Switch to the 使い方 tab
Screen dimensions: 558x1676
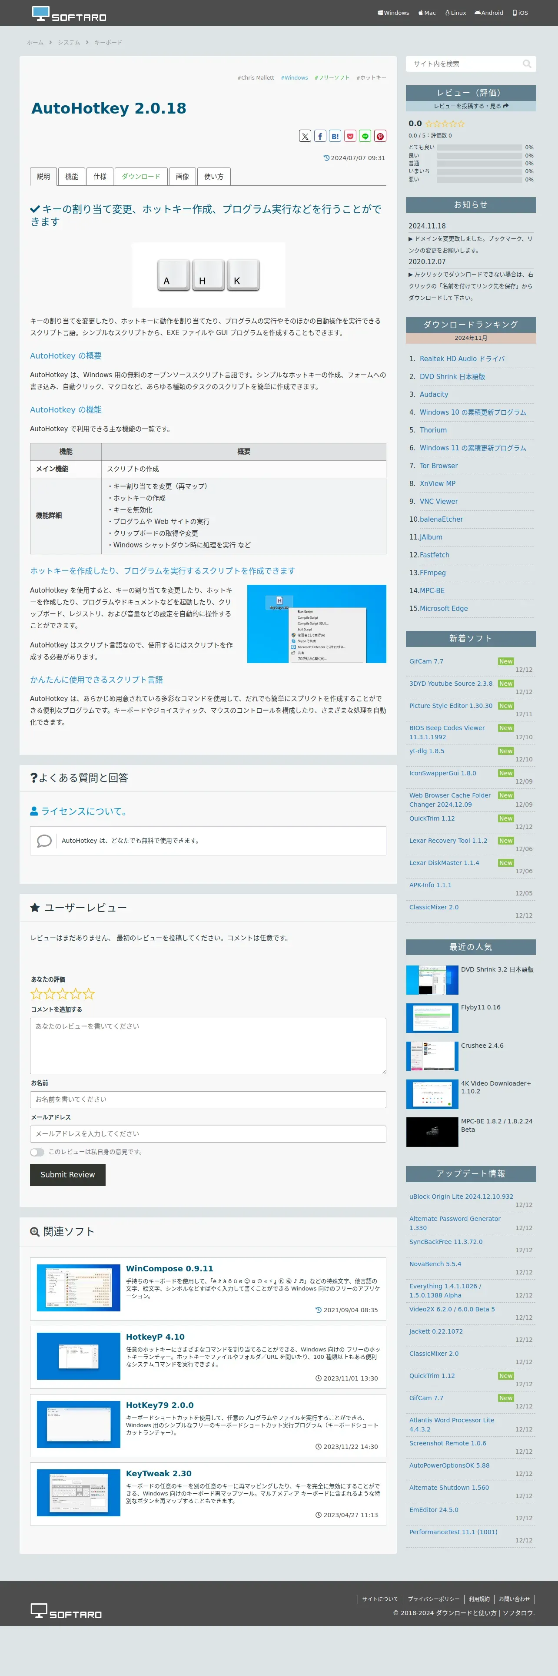coord(214,176)
